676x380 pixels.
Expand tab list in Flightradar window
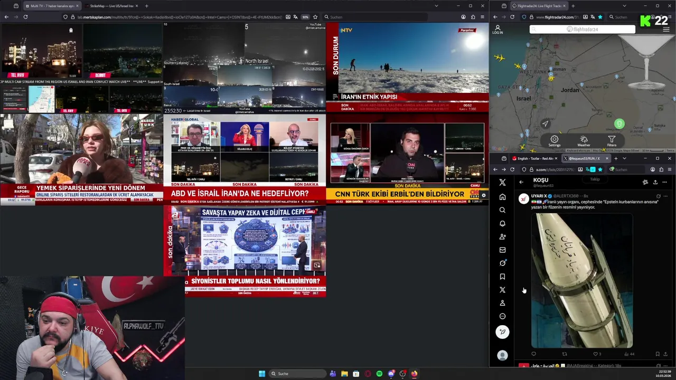624,6
